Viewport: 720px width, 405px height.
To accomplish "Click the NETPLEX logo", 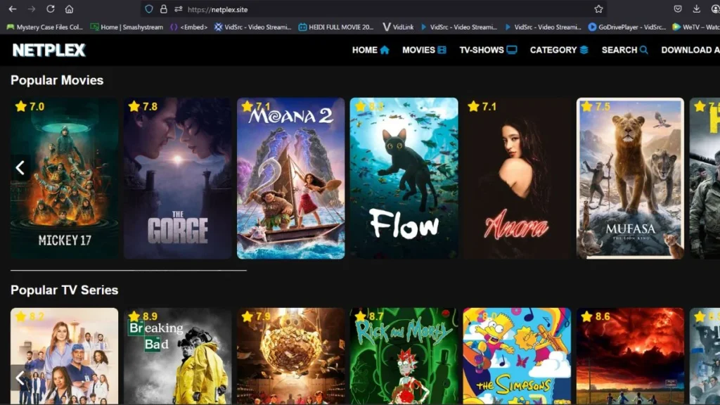I will point(46,50).
